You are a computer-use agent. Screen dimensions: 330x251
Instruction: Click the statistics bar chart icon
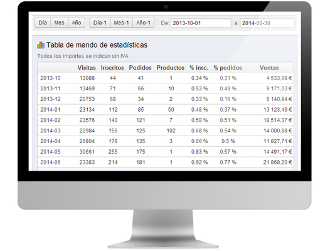pyautogui.click(x=41, y=45)
